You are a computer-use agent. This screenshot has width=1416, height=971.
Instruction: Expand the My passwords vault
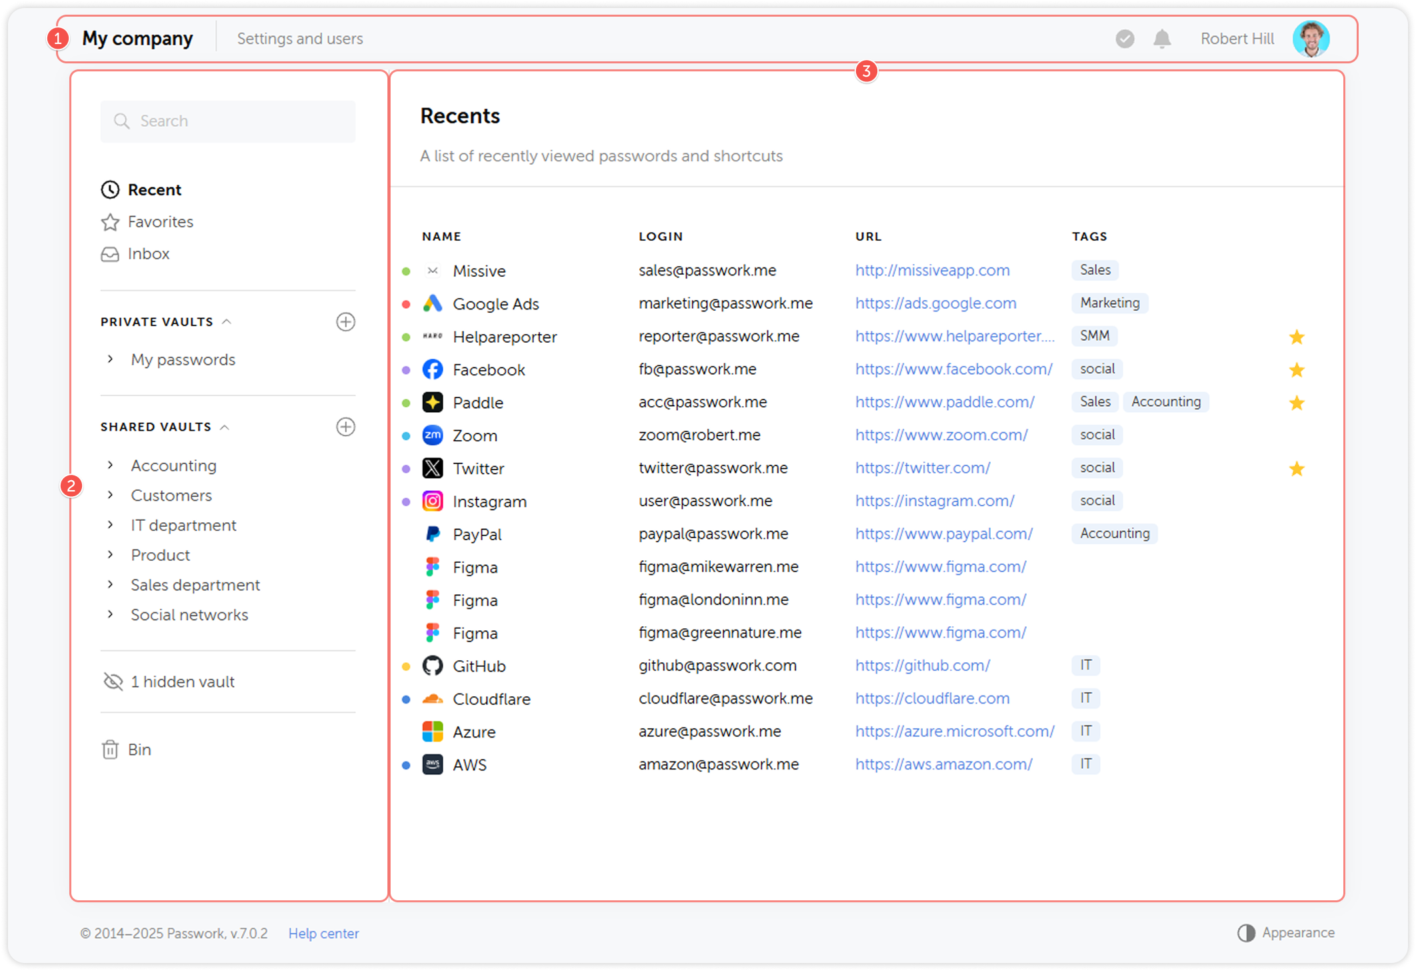pos(111,359)
